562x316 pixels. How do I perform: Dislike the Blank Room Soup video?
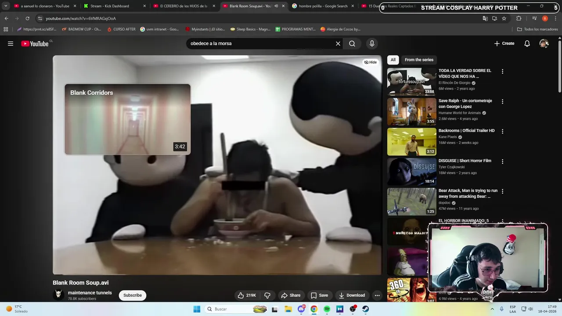tap(267, 295)
